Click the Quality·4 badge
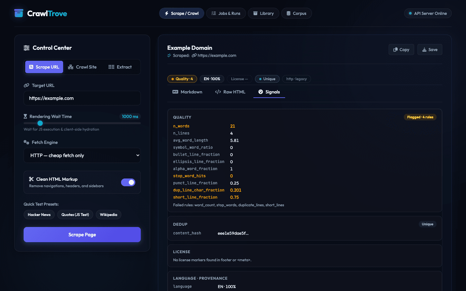 click(x=182, y=79)
